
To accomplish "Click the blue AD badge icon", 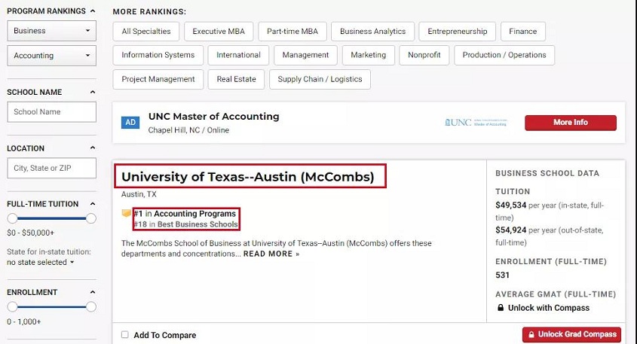I will tap(130, 122).
